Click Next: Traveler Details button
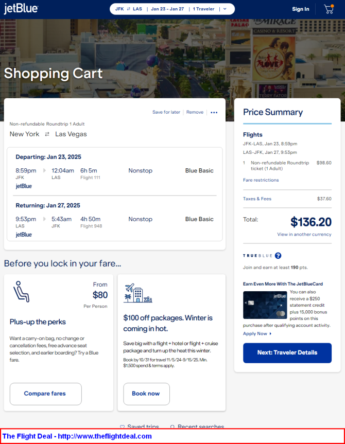This screenshot has width=345, height=444. coord(287,353)
